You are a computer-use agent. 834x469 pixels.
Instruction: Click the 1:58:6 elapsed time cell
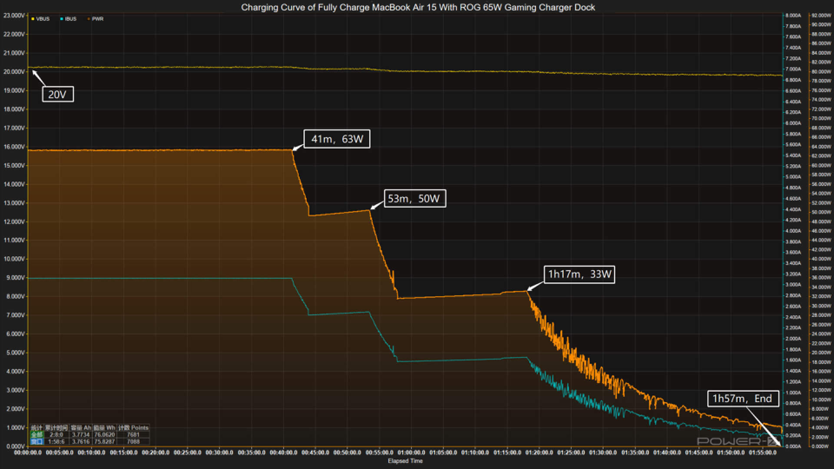tap(56, 442)
